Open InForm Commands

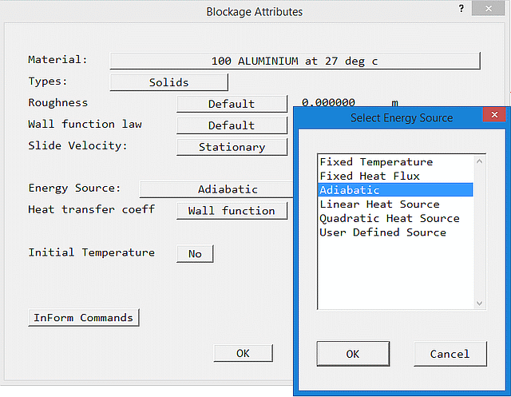tap(84, 318)
